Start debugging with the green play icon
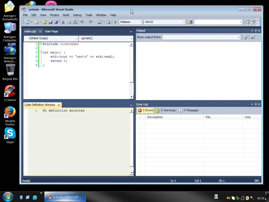 coord(116,22)
